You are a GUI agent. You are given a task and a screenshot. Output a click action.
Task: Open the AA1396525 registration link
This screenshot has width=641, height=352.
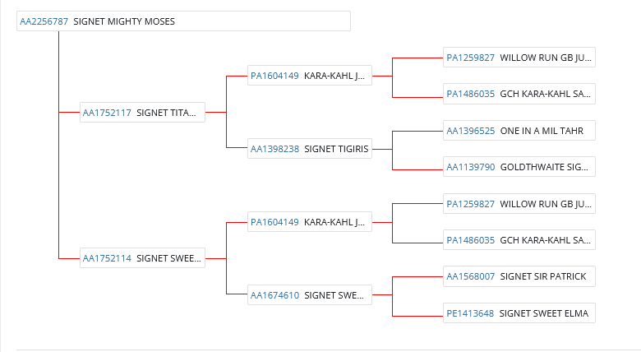470,131
